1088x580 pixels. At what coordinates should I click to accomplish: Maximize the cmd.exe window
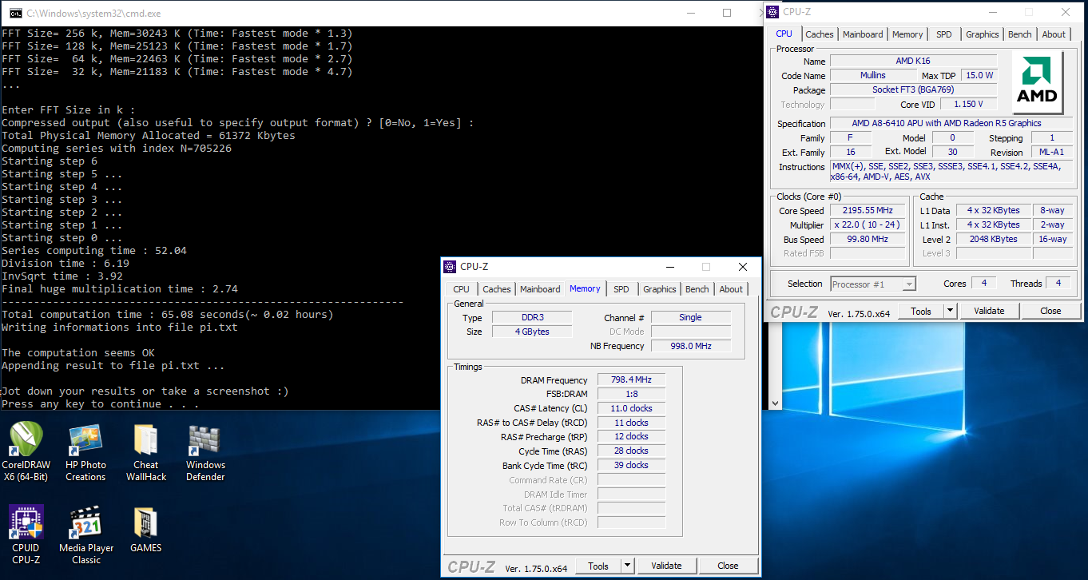click(727, 13)
